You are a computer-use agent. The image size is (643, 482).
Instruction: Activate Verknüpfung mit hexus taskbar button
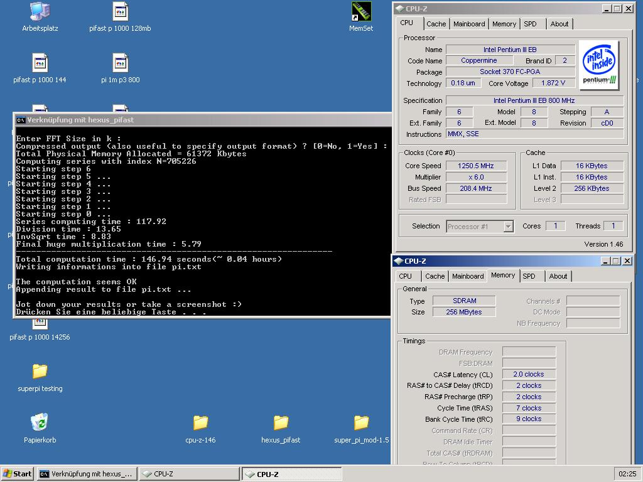[x=87, y=474]
